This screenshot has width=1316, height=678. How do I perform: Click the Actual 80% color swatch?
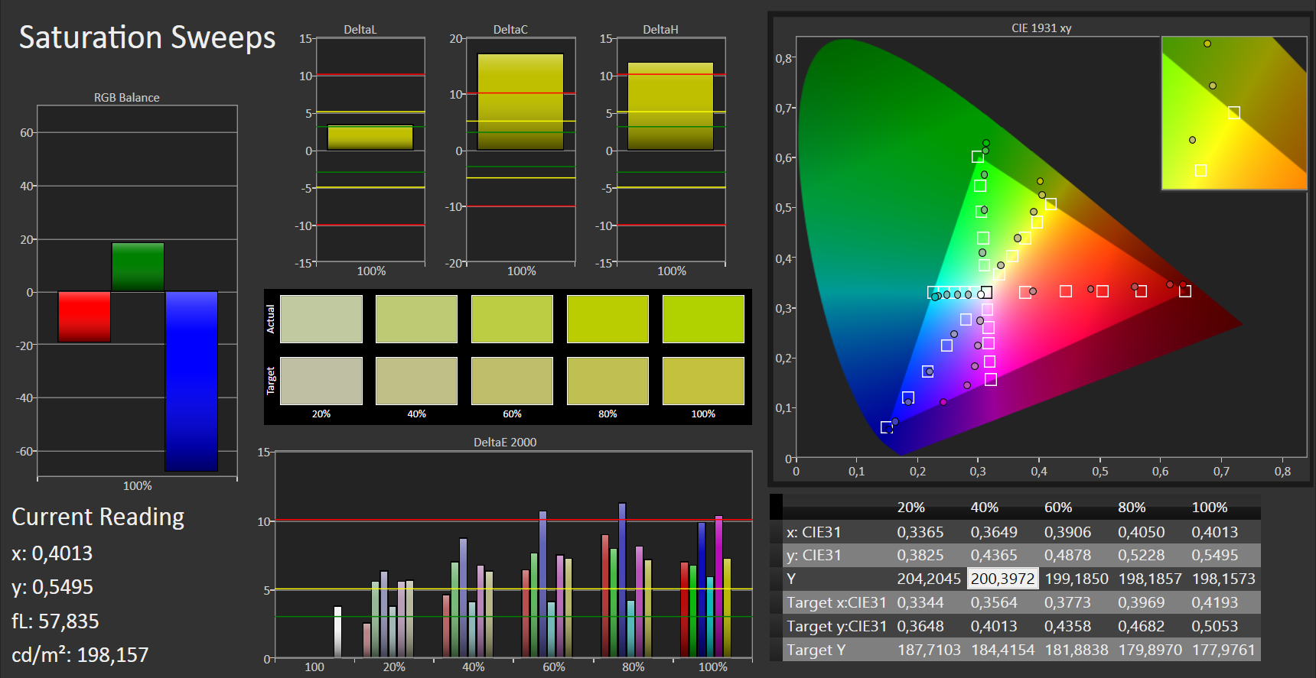point(608,319)
